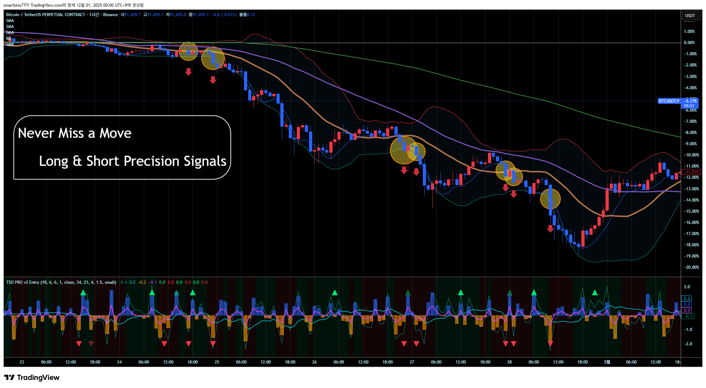
Task: Click the dark maroon down triangle in oscillator pane
Action: tap(91, 344)
